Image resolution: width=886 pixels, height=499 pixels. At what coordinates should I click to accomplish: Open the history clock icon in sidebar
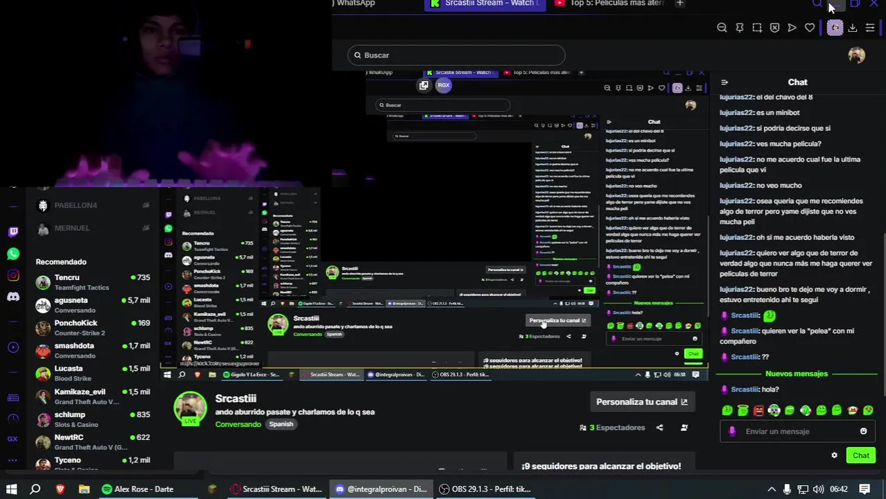(13, 419)
